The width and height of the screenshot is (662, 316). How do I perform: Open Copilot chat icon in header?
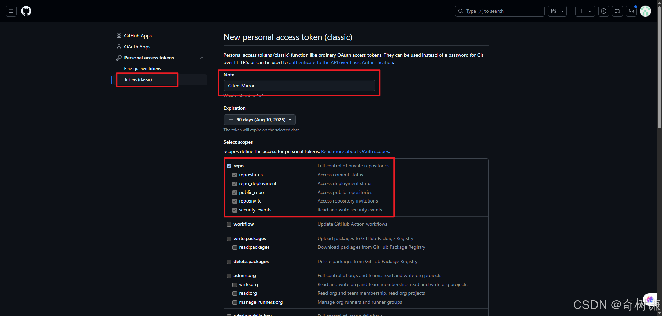point(553,11)
